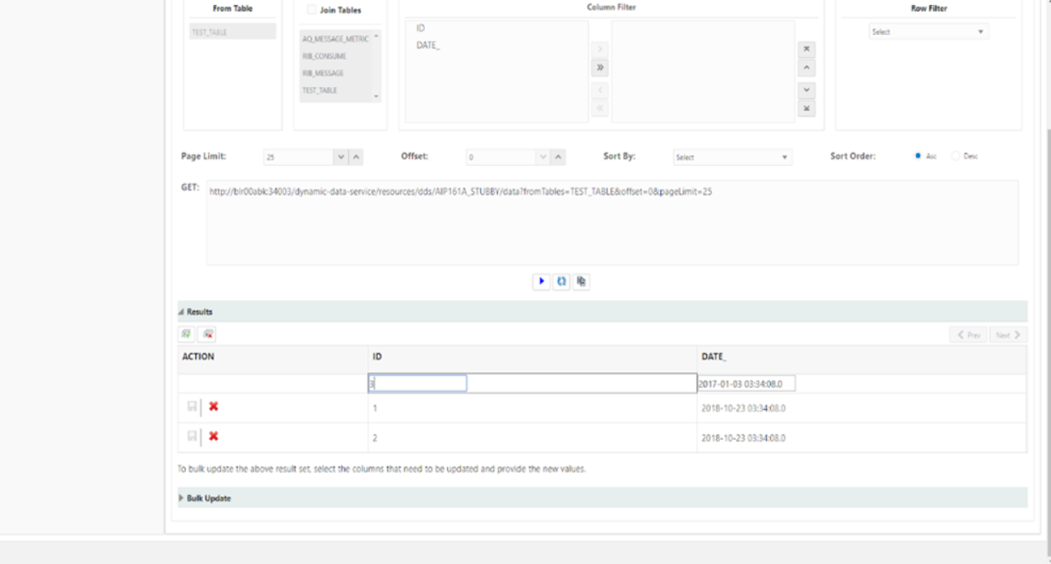The width and height of the screenshot is (1051, 564).
Task: Click the Offset input field
Action: click(500, 157)
